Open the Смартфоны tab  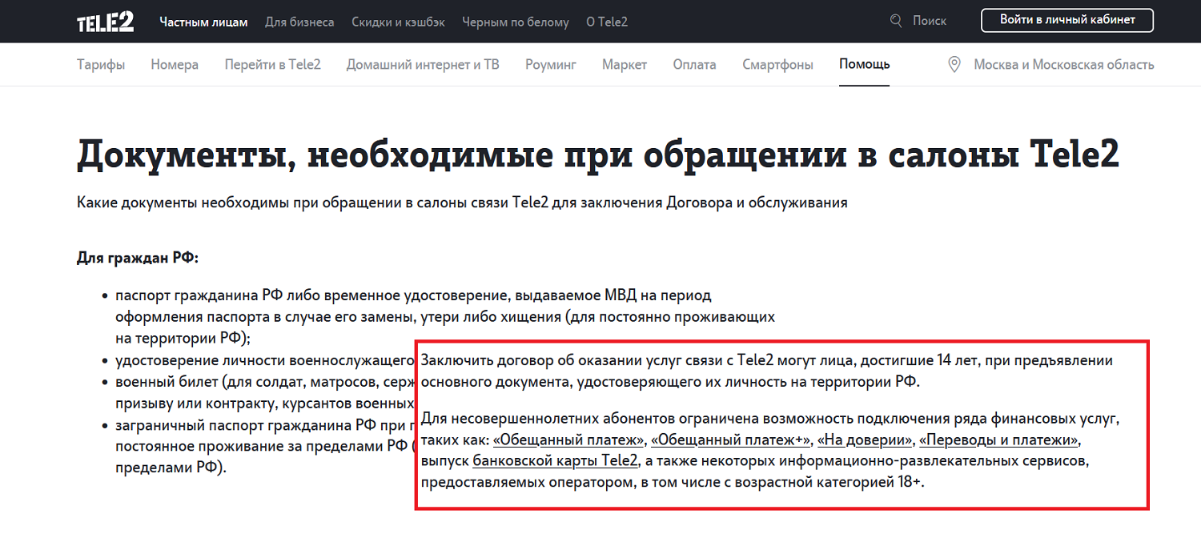[777, 65]
